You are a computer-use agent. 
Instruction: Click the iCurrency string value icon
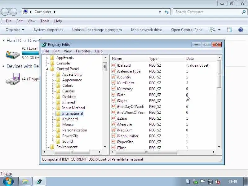pos(113,89)
